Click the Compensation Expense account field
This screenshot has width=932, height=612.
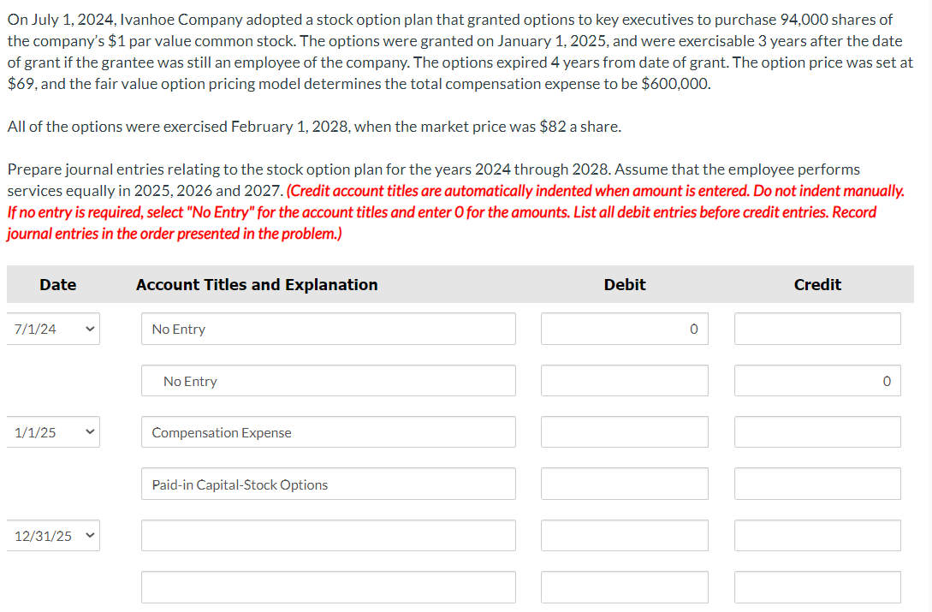coord(328,431)
